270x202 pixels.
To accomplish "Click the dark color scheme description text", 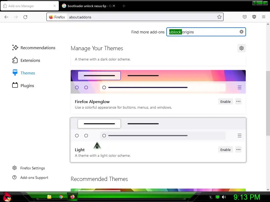I will pos(103,59).
